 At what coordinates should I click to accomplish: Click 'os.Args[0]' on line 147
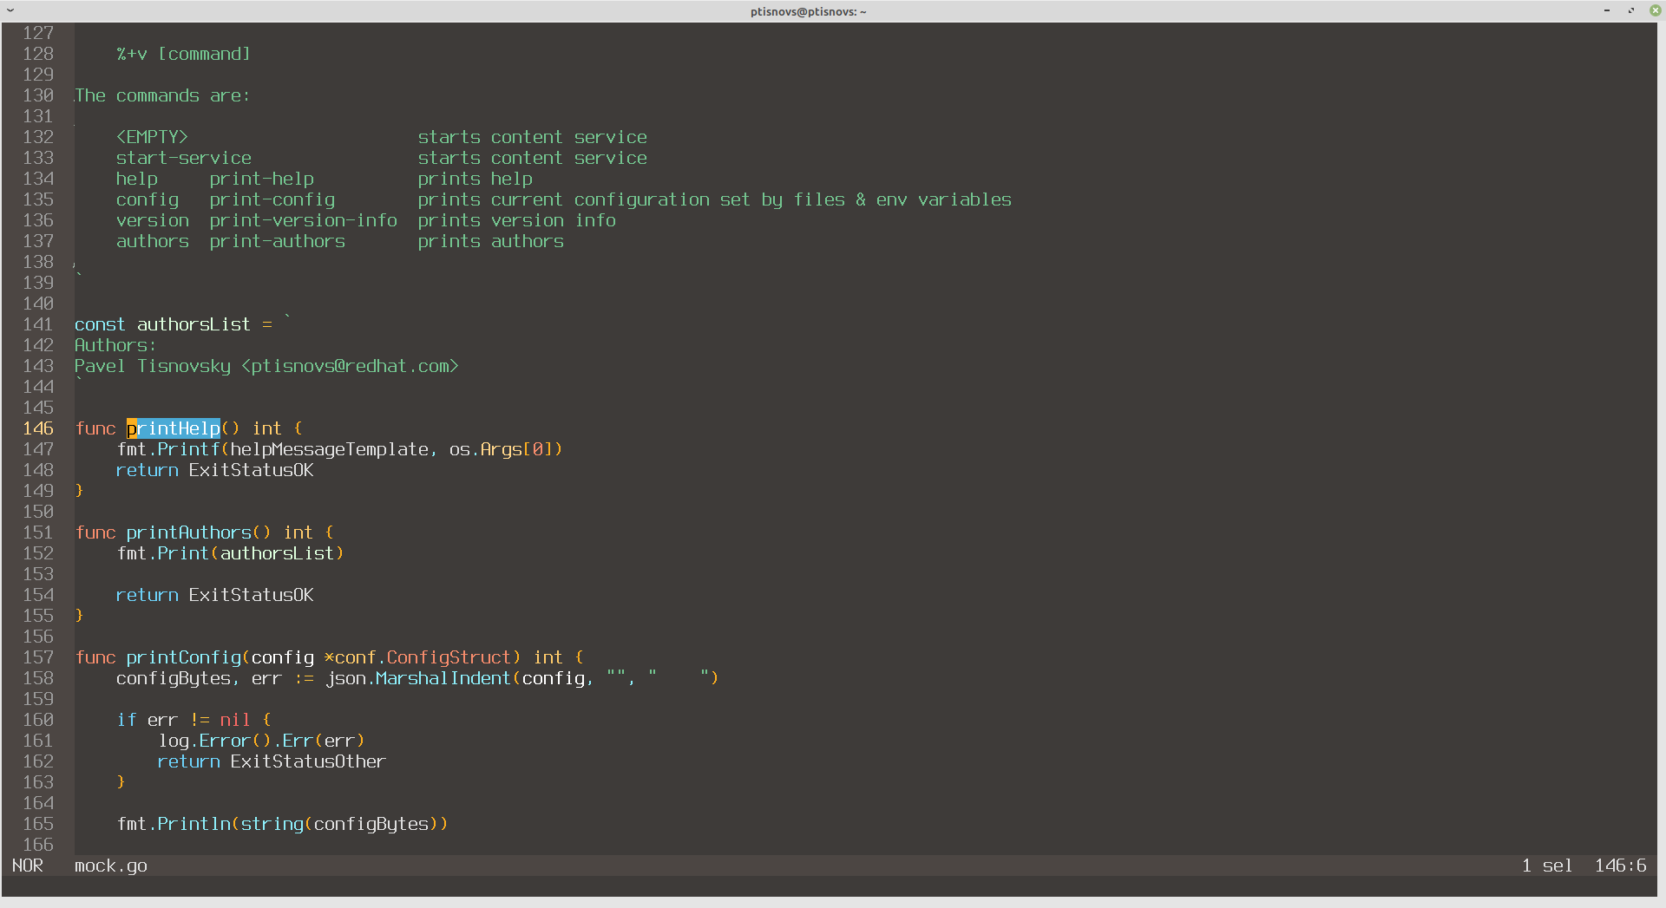(x=501, y=449)
